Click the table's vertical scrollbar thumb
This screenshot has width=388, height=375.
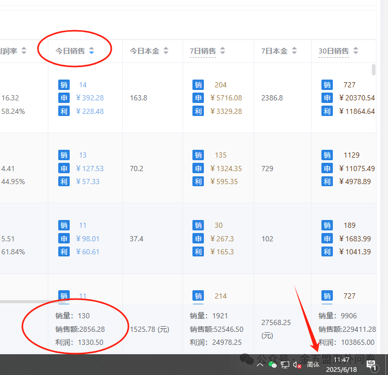pyautogui.click(x=373, y=70)
